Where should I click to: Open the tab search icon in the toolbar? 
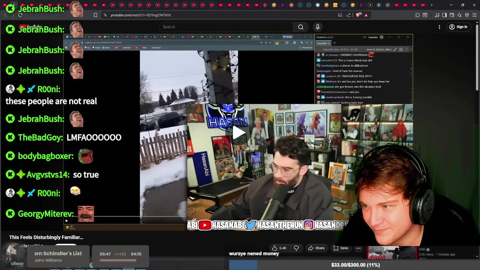[425, 15]
